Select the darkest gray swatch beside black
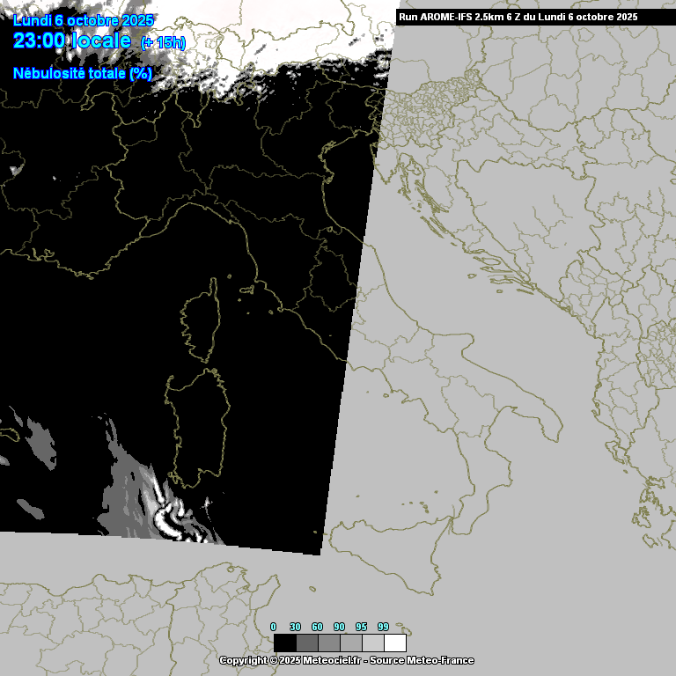This screenshot has width=676, height=676. pos(307,643)
